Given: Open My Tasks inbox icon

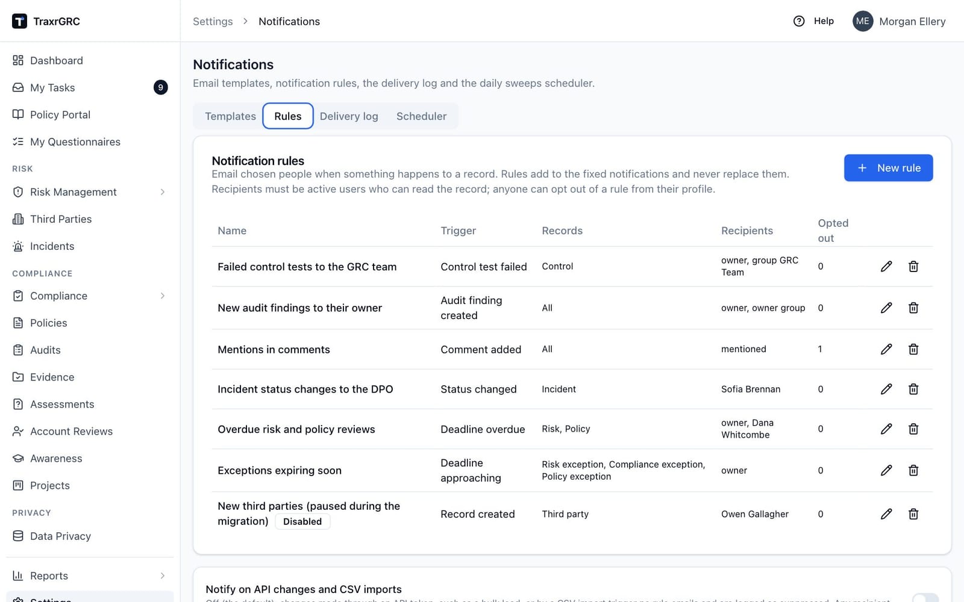Looking at the screenshot, I should pos(18,87).
